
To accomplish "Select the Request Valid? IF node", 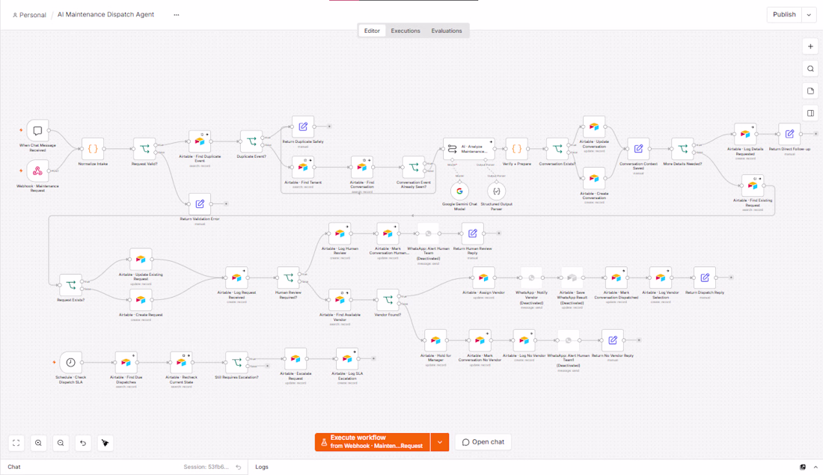I will (144, 149).
